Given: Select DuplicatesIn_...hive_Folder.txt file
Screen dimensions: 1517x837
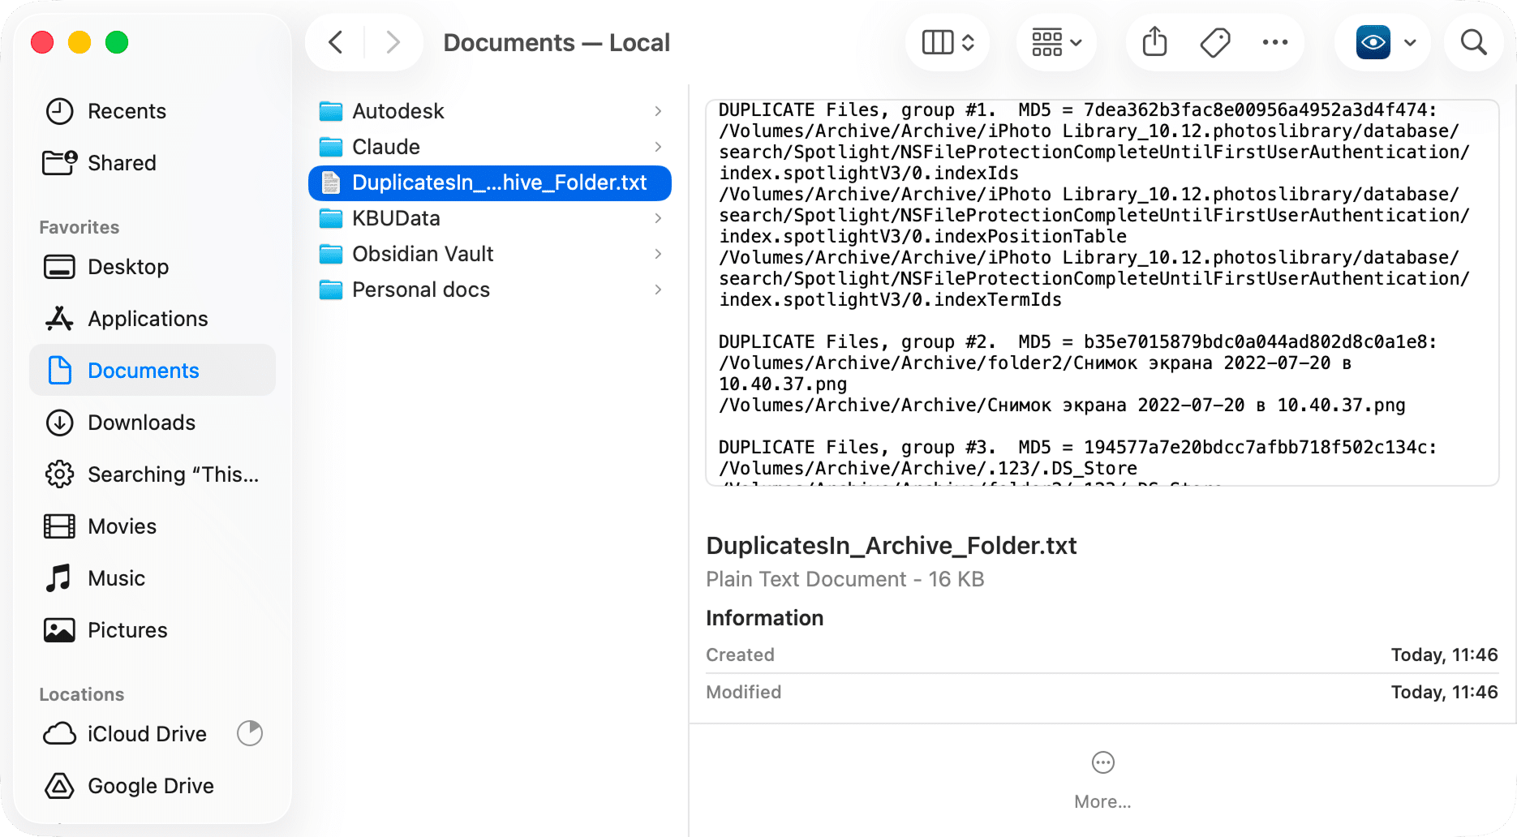Looking at the screenshot, I should click(489, 182).
